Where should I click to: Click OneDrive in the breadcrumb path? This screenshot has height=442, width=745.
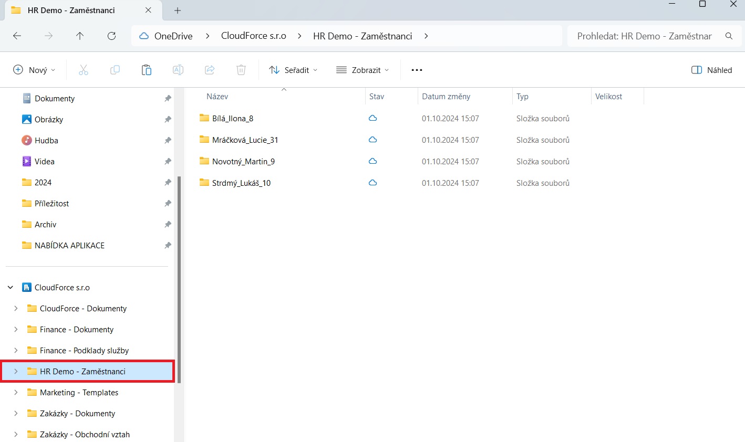(x=173, y=36)
